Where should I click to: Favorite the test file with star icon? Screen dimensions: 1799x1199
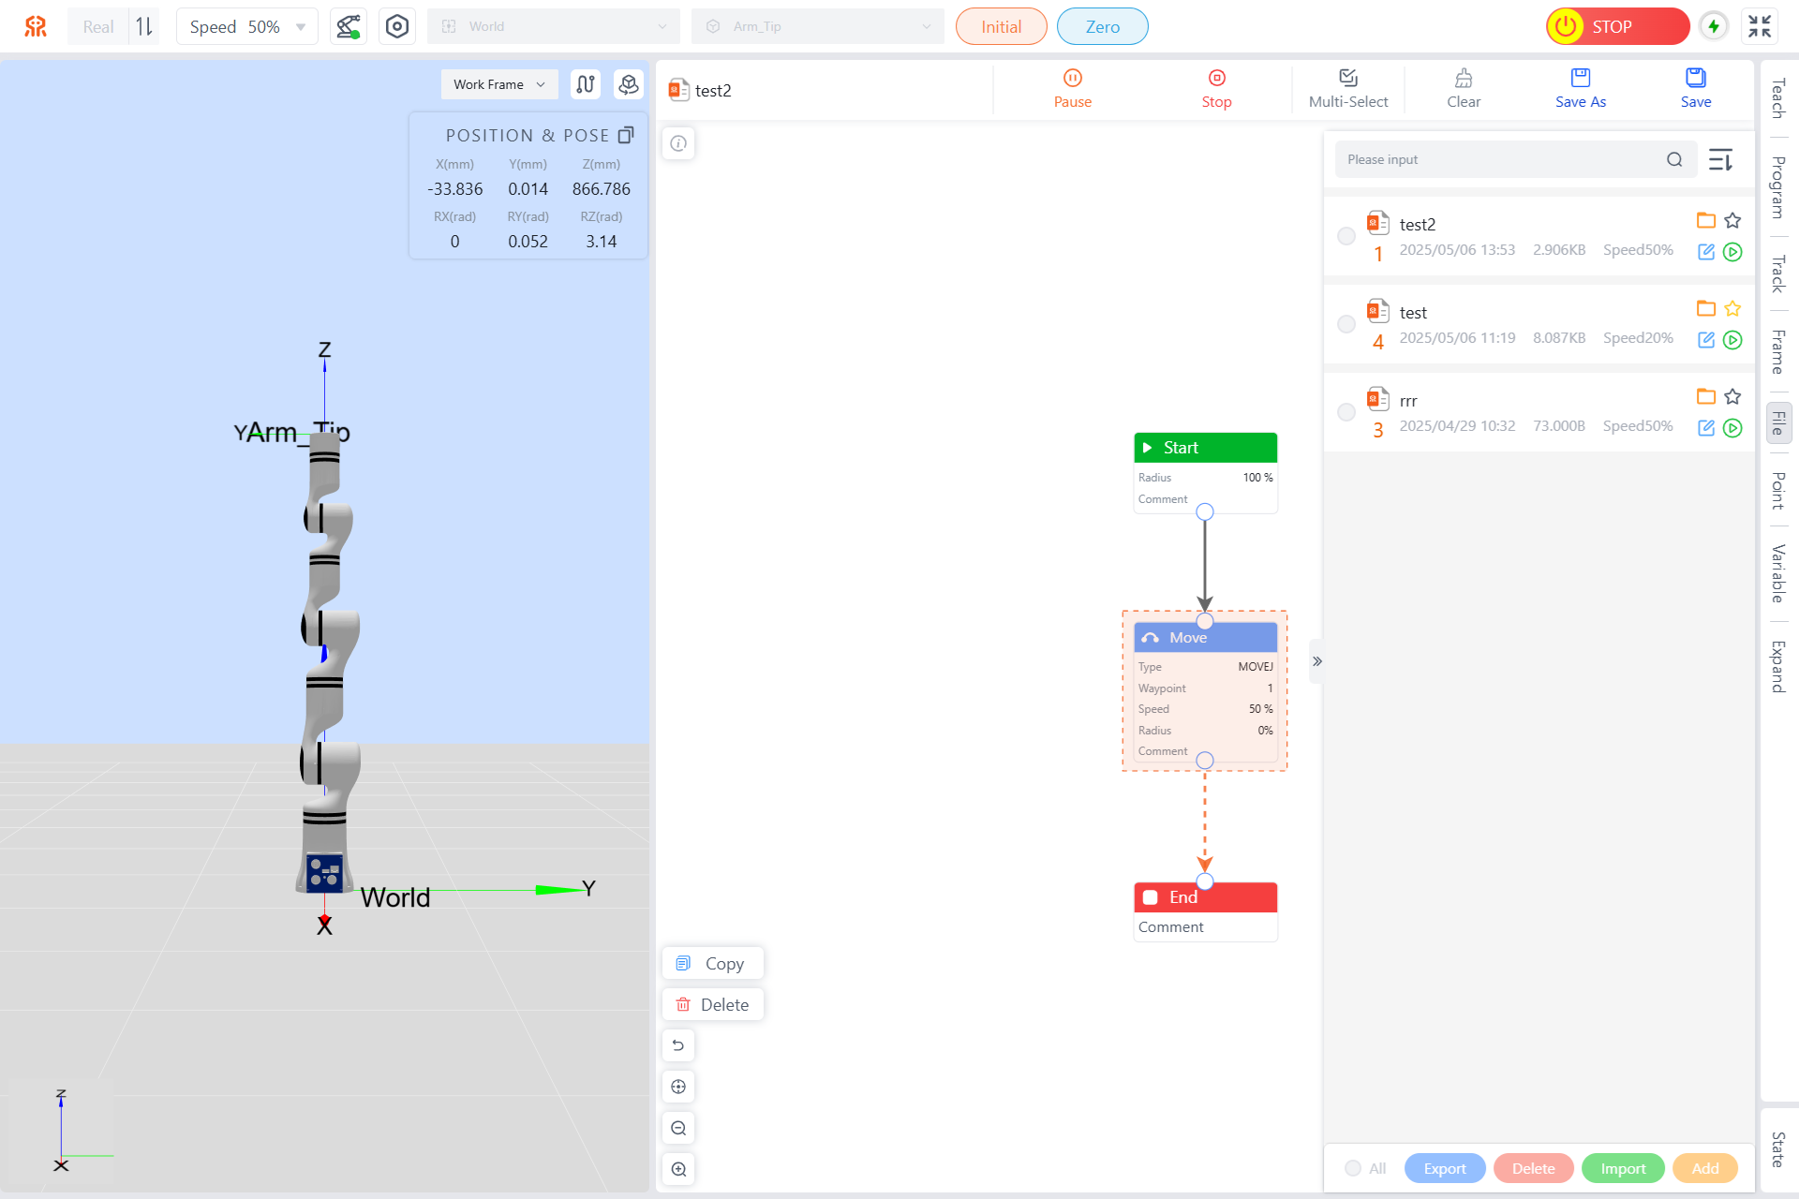[x=1732, y=308]
